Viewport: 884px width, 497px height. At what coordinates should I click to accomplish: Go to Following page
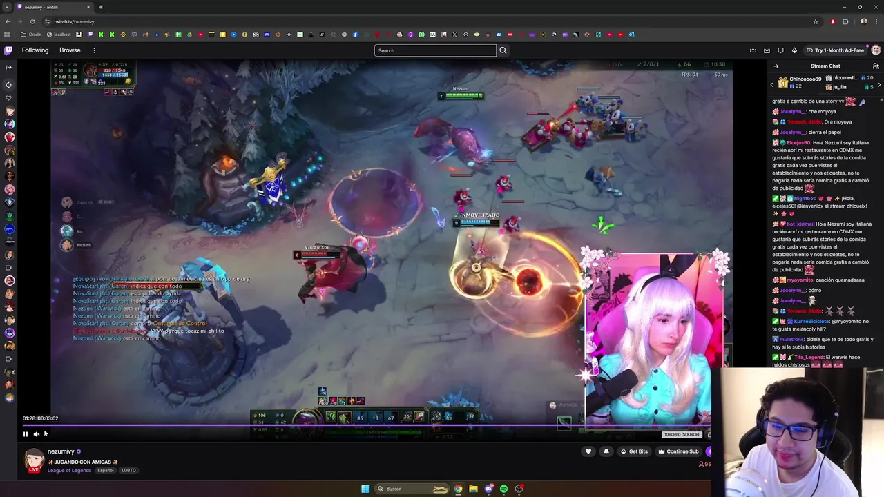[x=35, y=50]
